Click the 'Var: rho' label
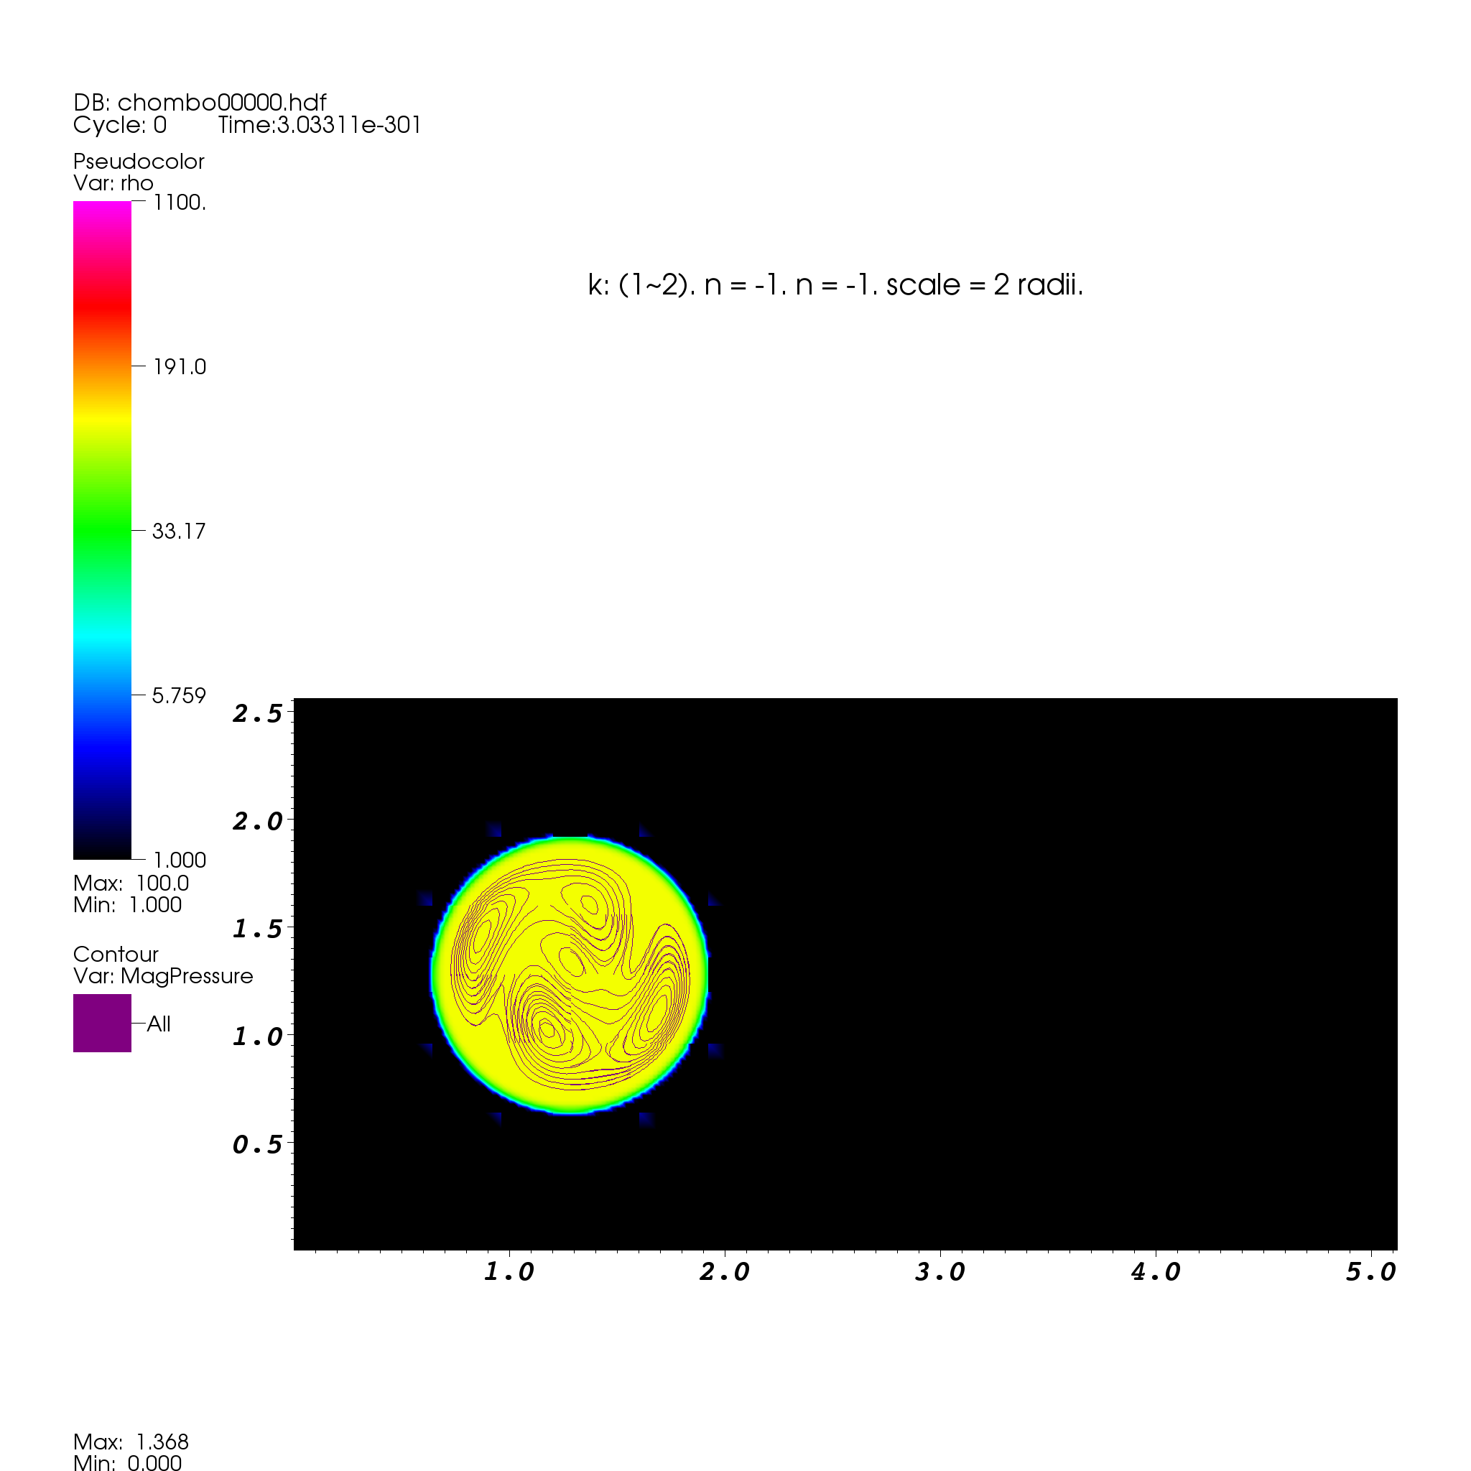 113,182
